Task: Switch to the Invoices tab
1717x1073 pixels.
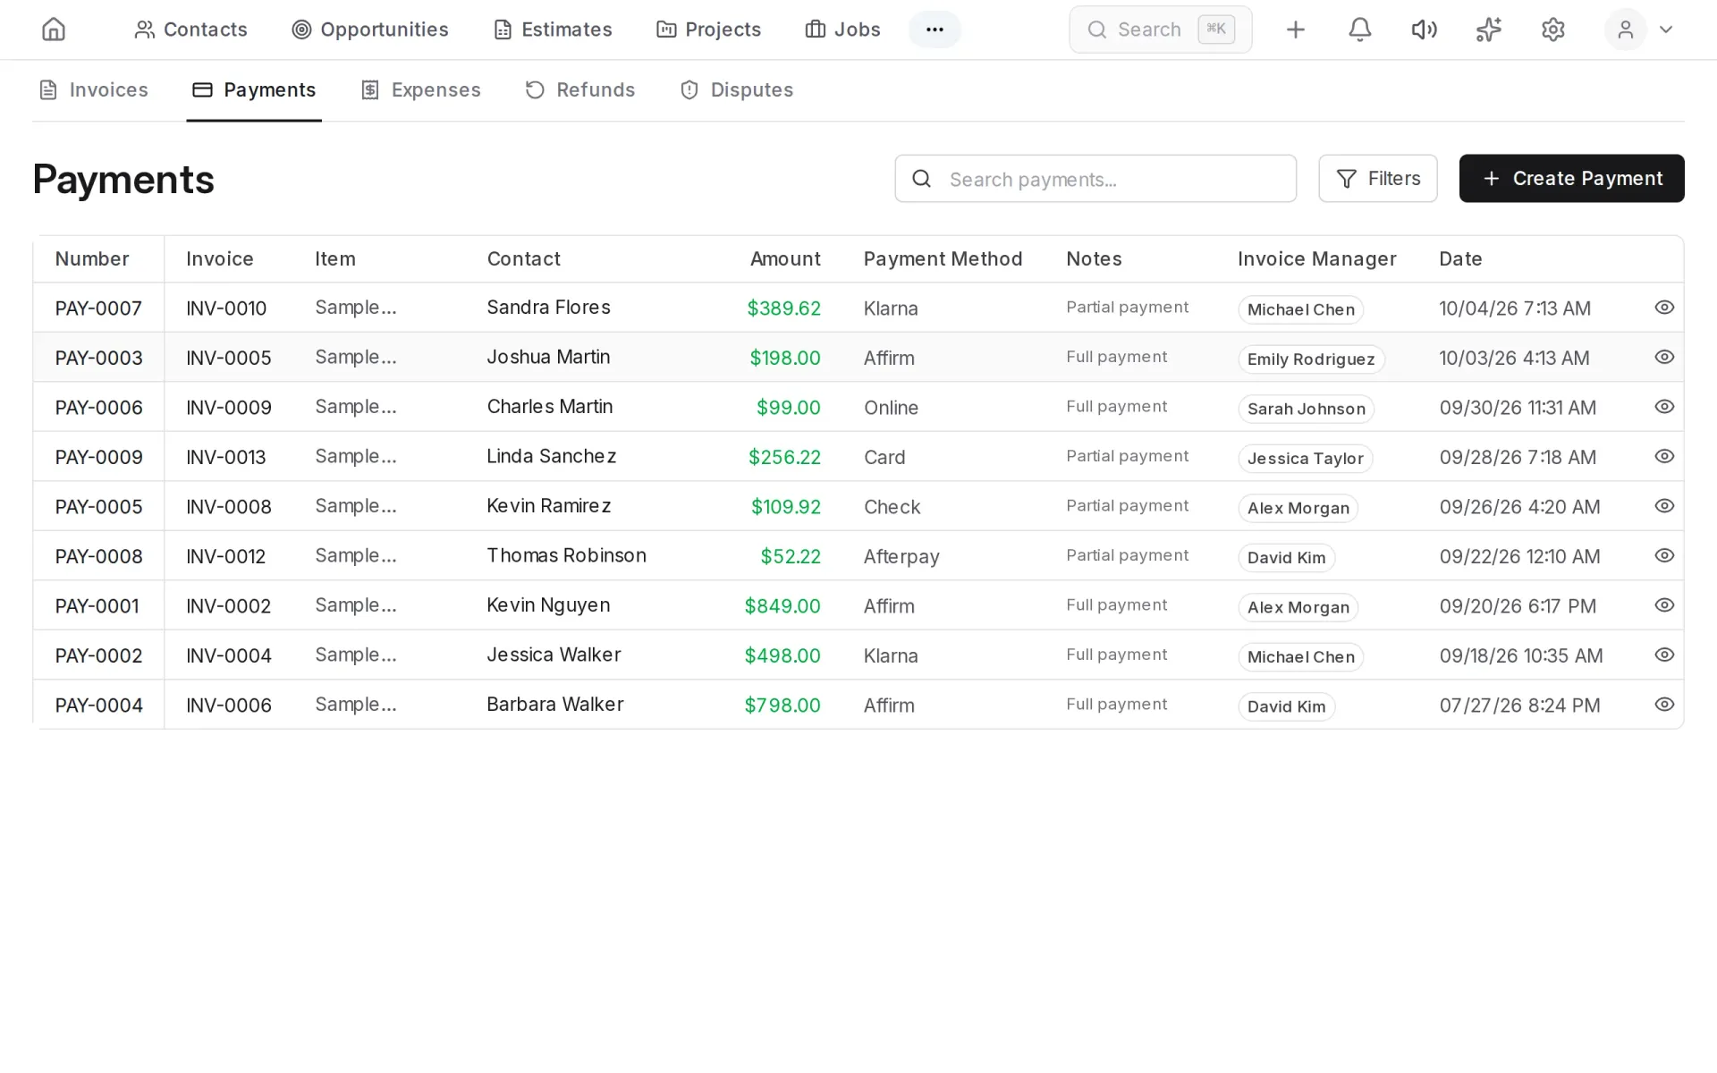Action: pos(94,90)
